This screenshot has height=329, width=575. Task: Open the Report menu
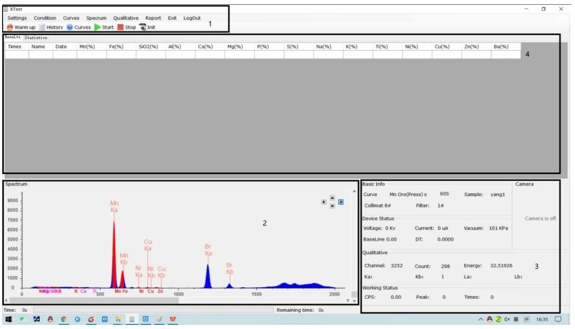pyautogui.click(x=153, y=18)
